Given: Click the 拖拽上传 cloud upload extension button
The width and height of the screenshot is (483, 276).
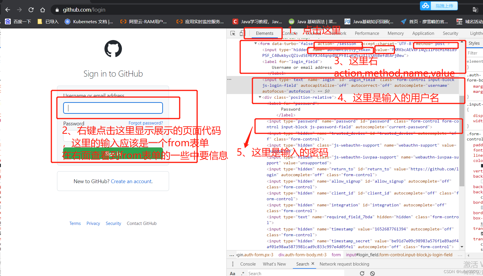Looking at the screenshot, I should [439, 6].
